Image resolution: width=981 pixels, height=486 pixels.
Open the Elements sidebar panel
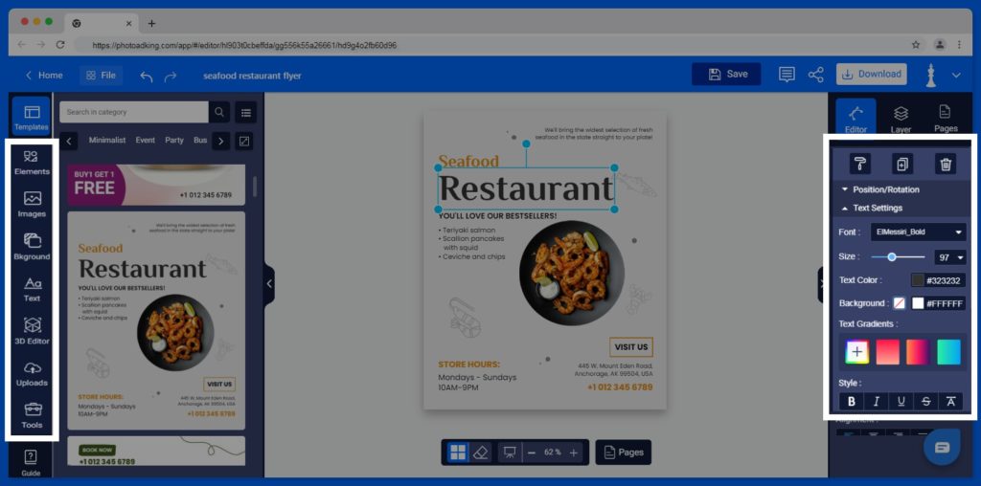coord(32,162)
